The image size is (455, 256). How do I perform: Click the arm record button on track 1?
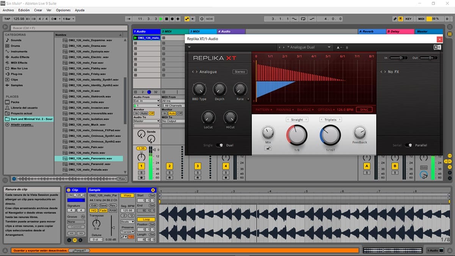coord(141,177)
